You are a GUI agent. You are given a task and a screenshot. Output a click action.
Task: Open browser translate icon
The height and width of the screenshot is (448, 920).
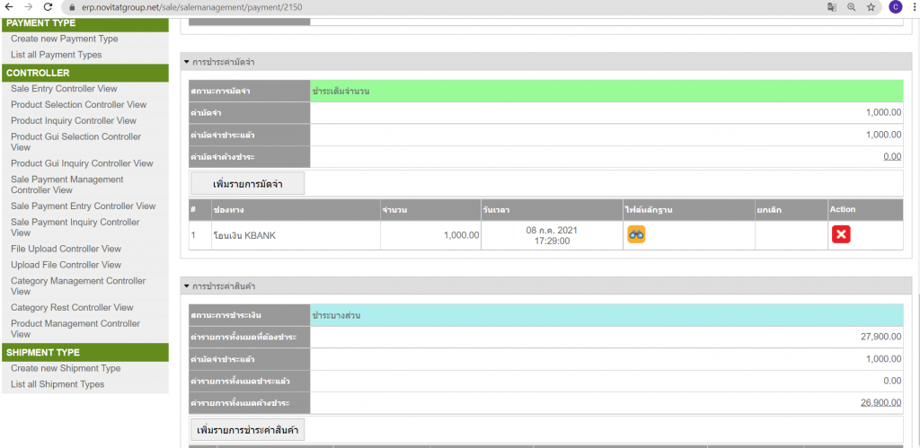tap(831, 7)
